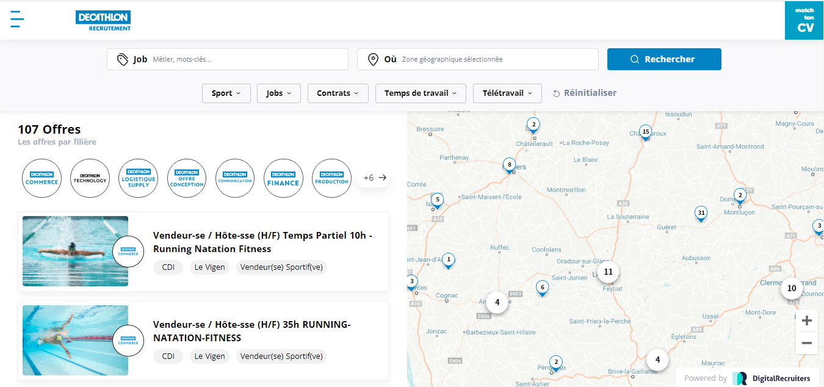Click the Decathlon Recrutement logo
Screen dimensions: 824x387
pyautogui.click(x=103, y=21)
